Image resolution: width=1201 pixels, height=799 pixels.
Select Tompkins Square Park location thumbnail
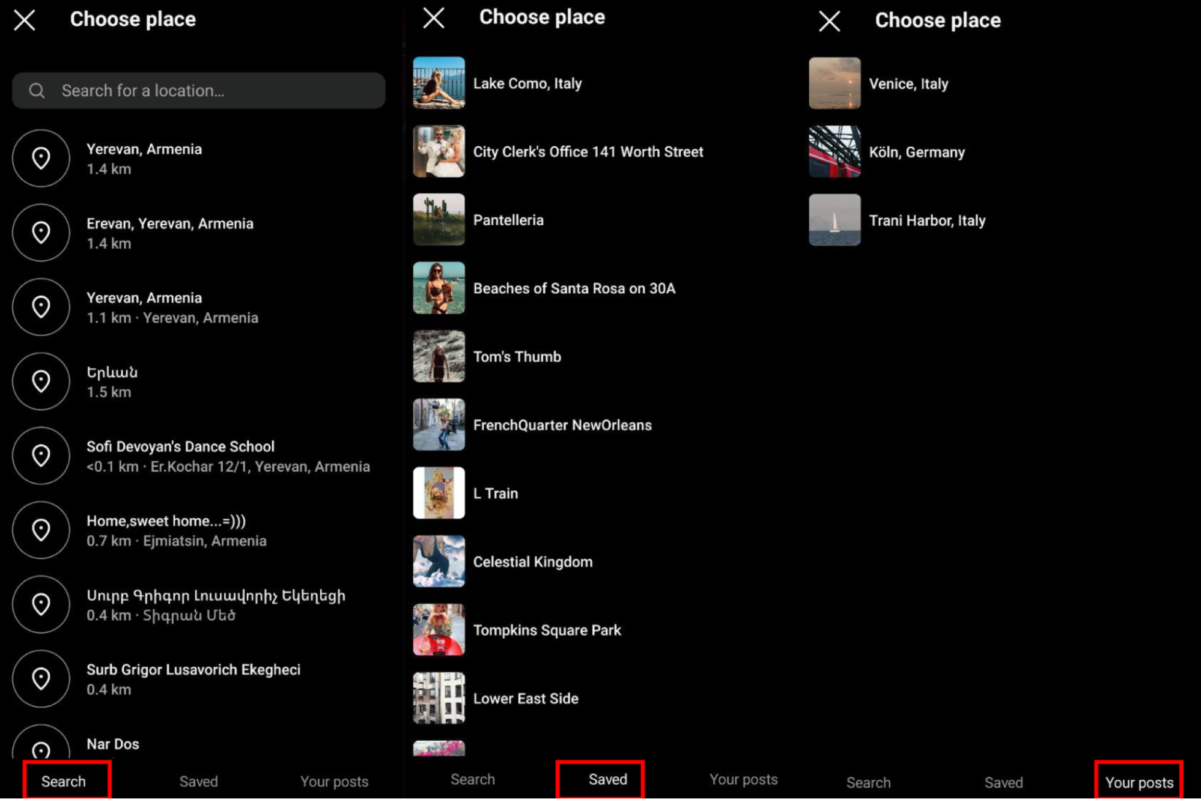(x=439, y=630)
